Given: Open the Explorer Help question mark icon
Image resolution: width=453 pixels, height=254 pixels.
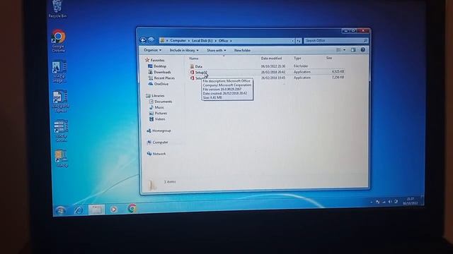Looking at the screenshot, I should pyautogui.click(x=363, y=50).
